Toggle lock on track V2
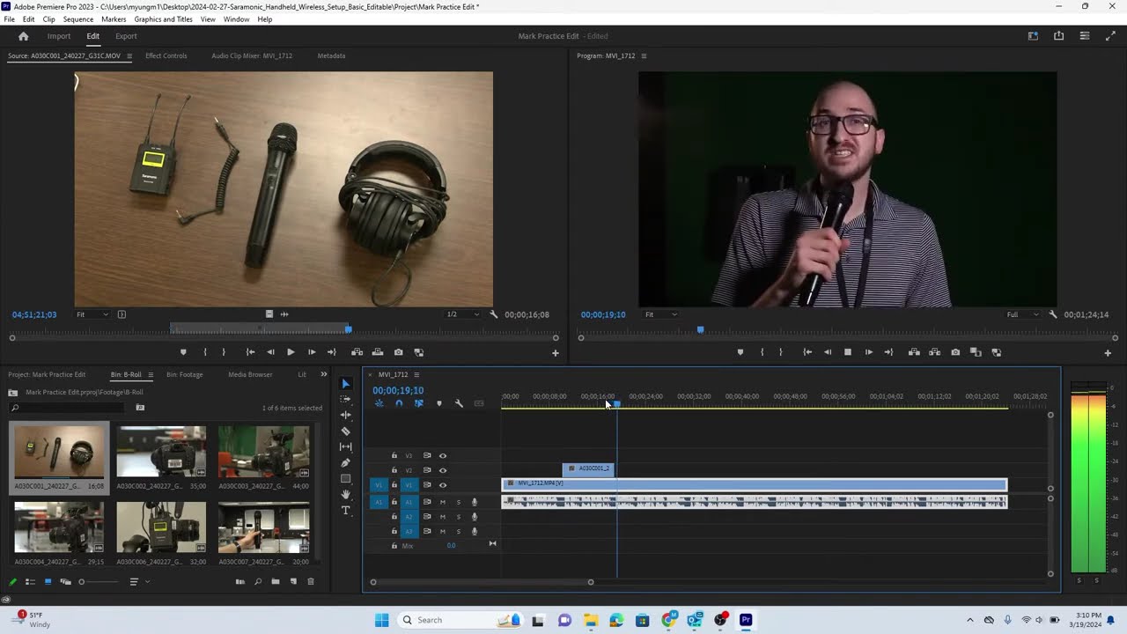This screenshot has height=634, width=1127. (394, 470)
